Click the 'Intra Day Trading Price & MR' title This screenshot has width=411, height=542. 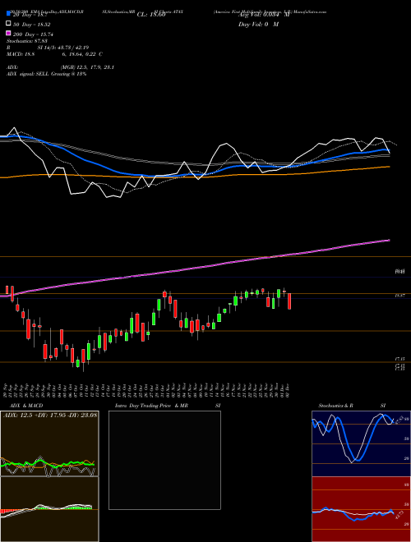tap(151, 406)
